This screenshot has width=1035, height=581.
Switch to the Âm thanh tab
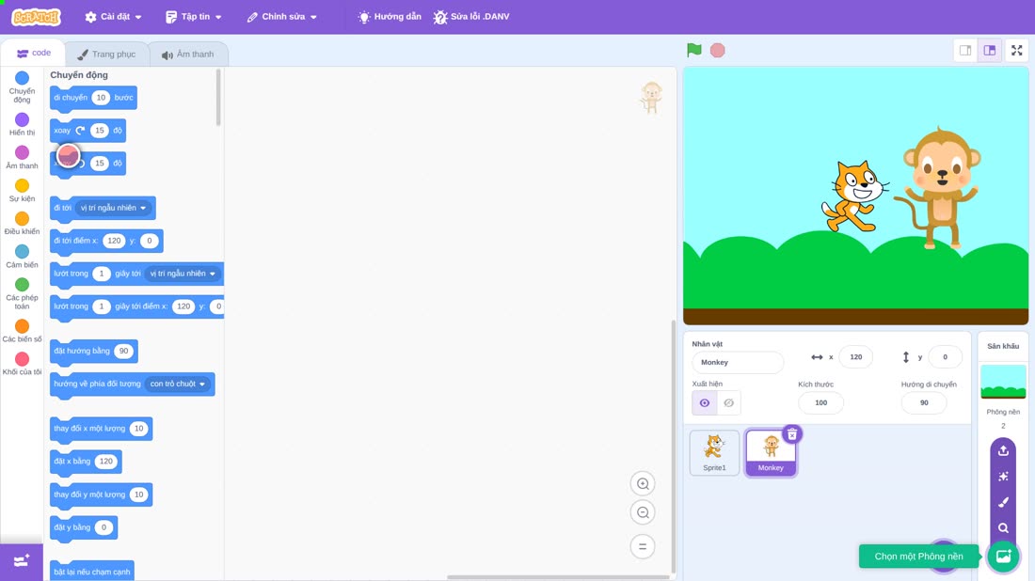pos(188,55)
